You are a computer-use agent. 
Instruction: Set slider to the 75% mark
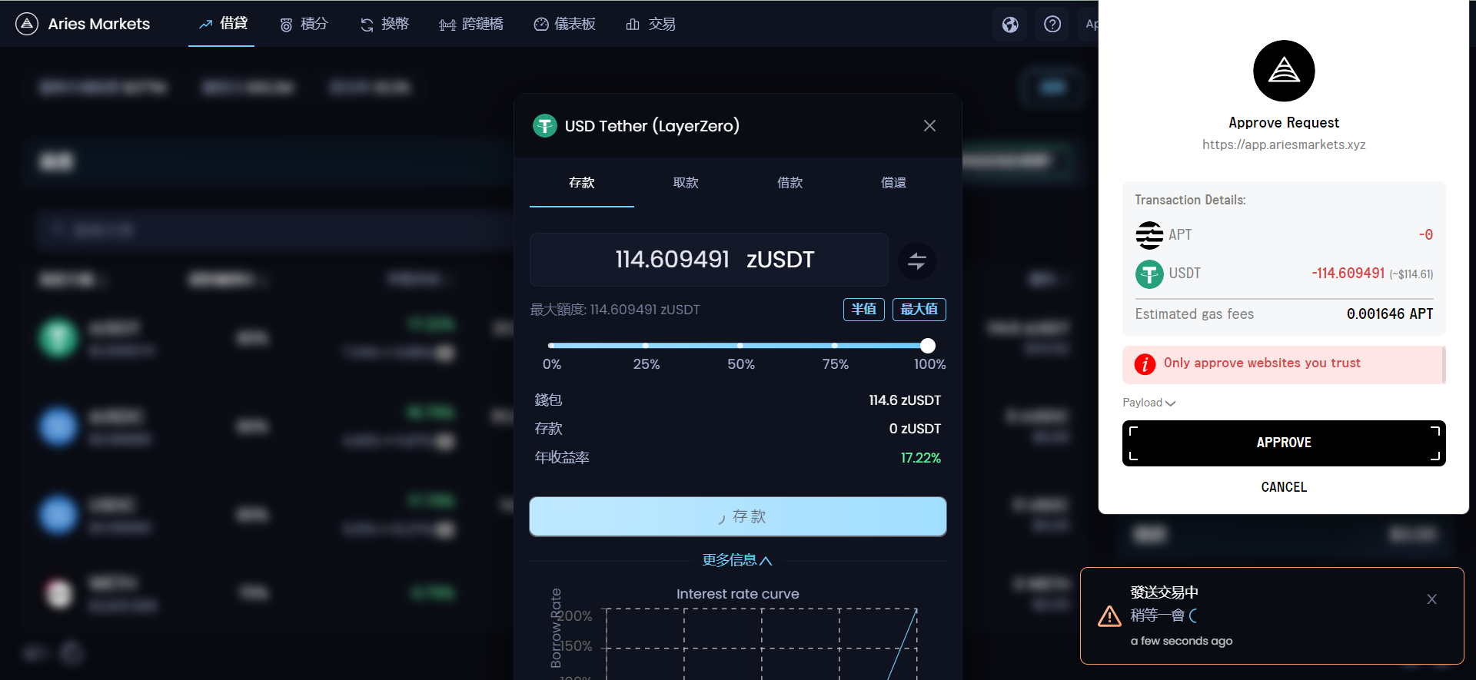click(x=835, y=346)
